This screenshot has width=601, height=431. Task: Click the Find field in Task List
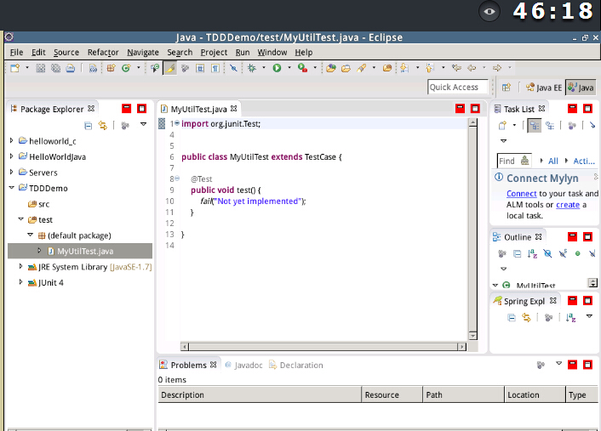click(x=513, y=162)
